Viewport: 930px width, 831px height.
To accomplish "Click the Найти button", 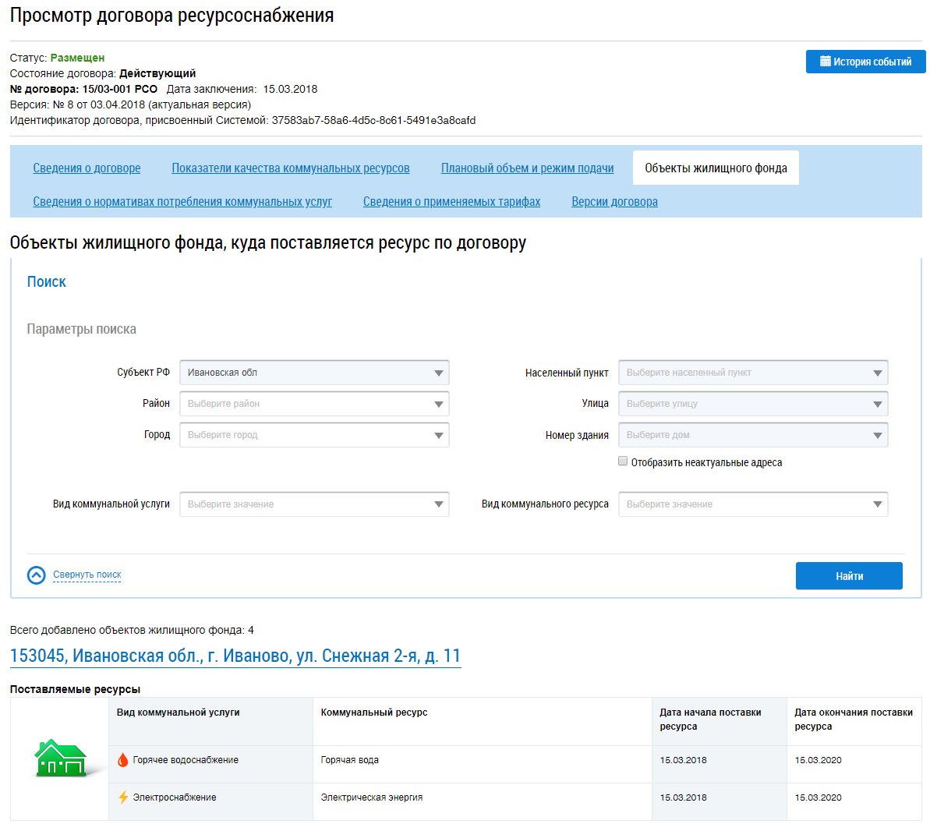I will (x=849, y=576).
